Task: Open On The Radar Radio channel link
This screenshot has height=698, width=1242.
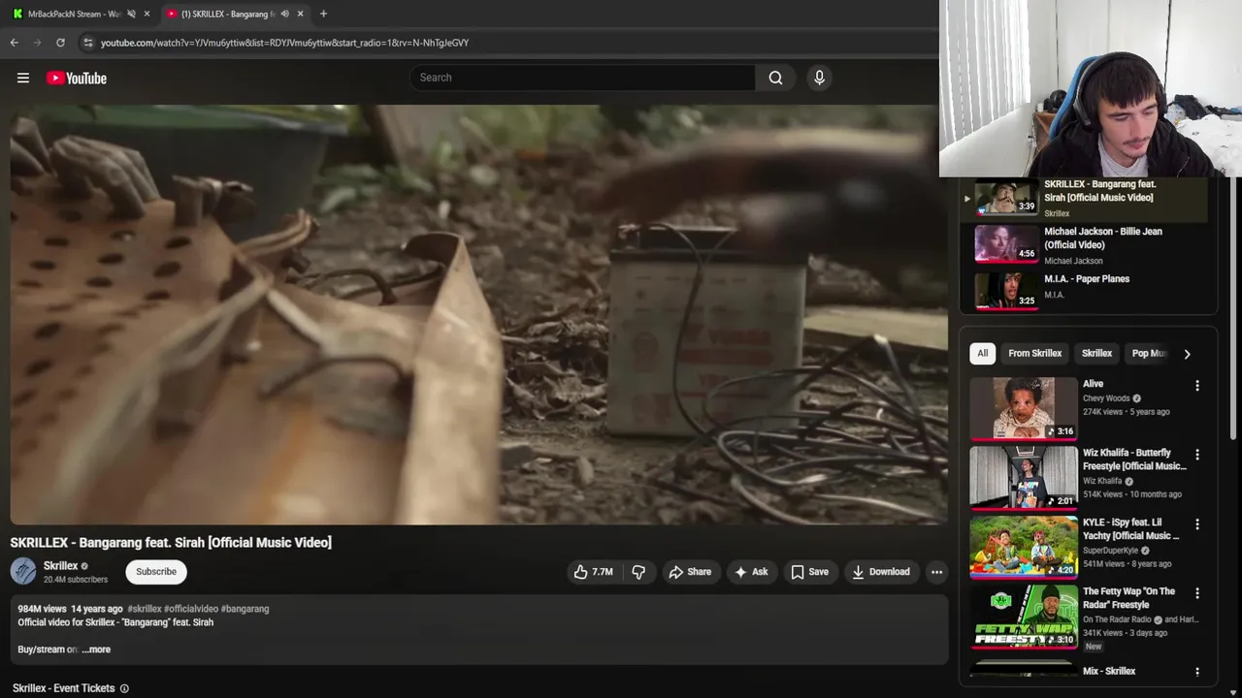Action: 1117,619
